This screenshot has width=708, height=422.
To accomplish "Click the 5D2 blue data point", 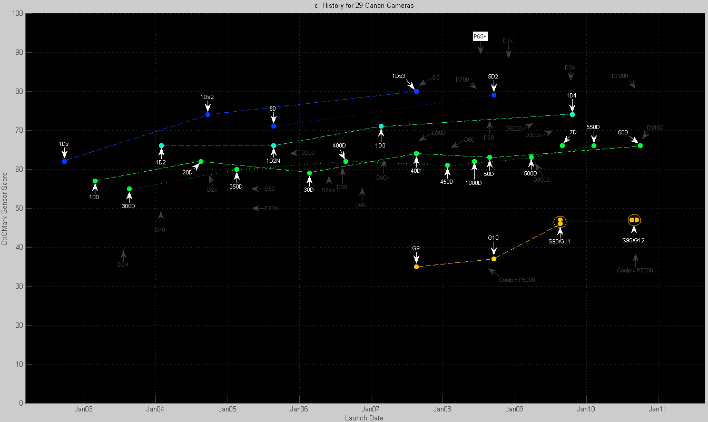I will (x=494, y=95).
